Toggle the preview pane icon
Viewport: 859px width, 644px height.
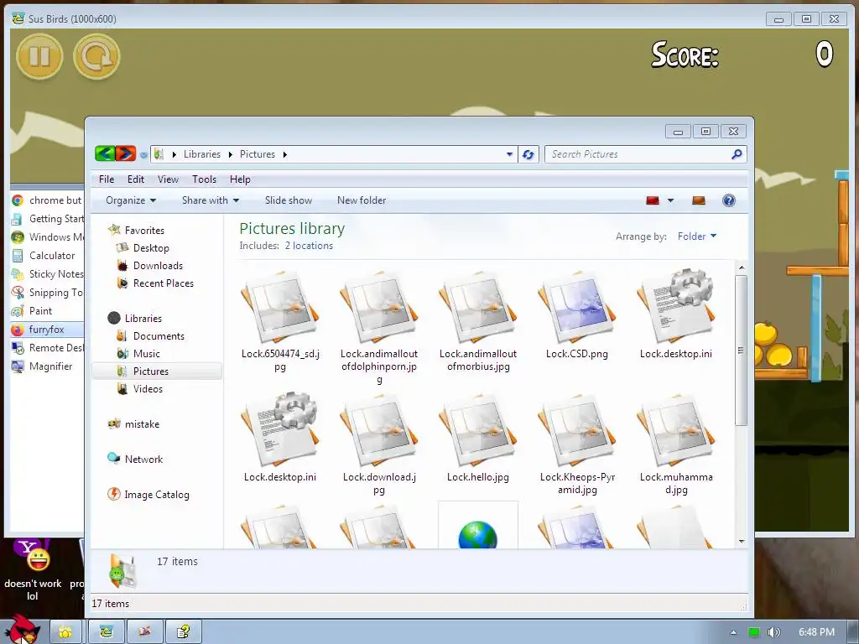tap(699, 200)
